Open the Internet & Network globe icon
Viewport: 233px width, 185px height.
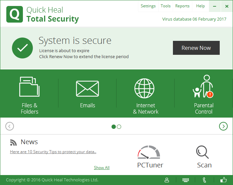145,88
